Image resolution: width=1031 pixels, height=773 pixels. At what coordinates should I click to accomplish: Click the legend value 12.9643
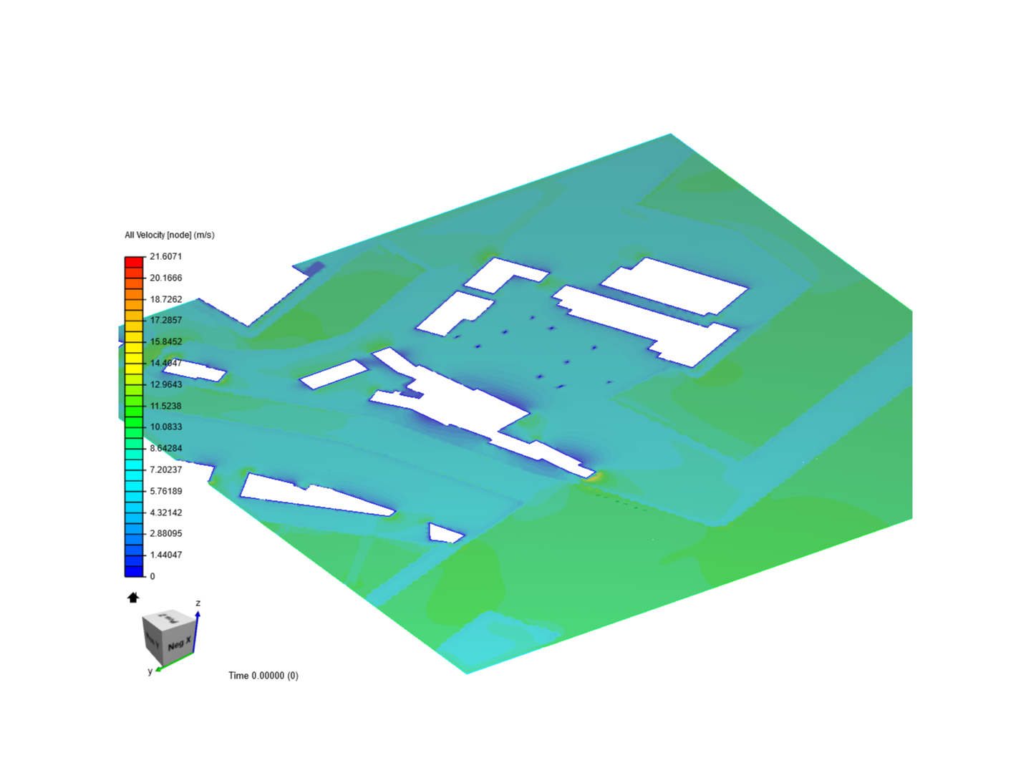pos(165,384)
